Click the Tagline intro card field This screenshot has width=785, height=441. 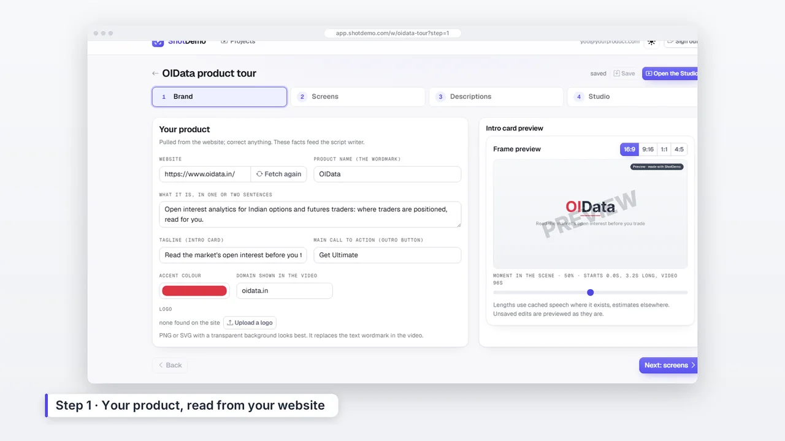coord(233,255)
